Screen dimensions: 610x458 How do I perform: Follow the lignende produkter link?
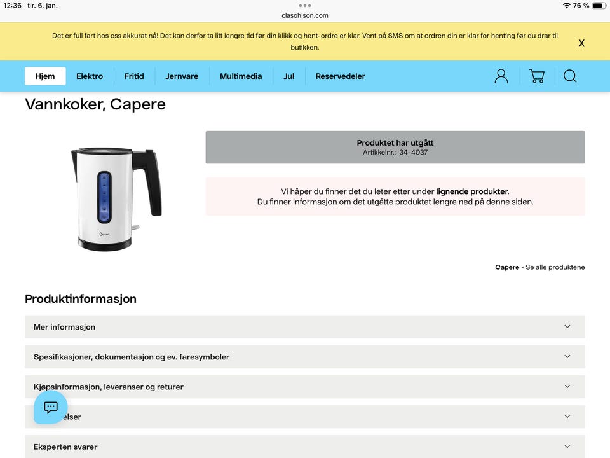pyautogui.click(x=472, y=191)
